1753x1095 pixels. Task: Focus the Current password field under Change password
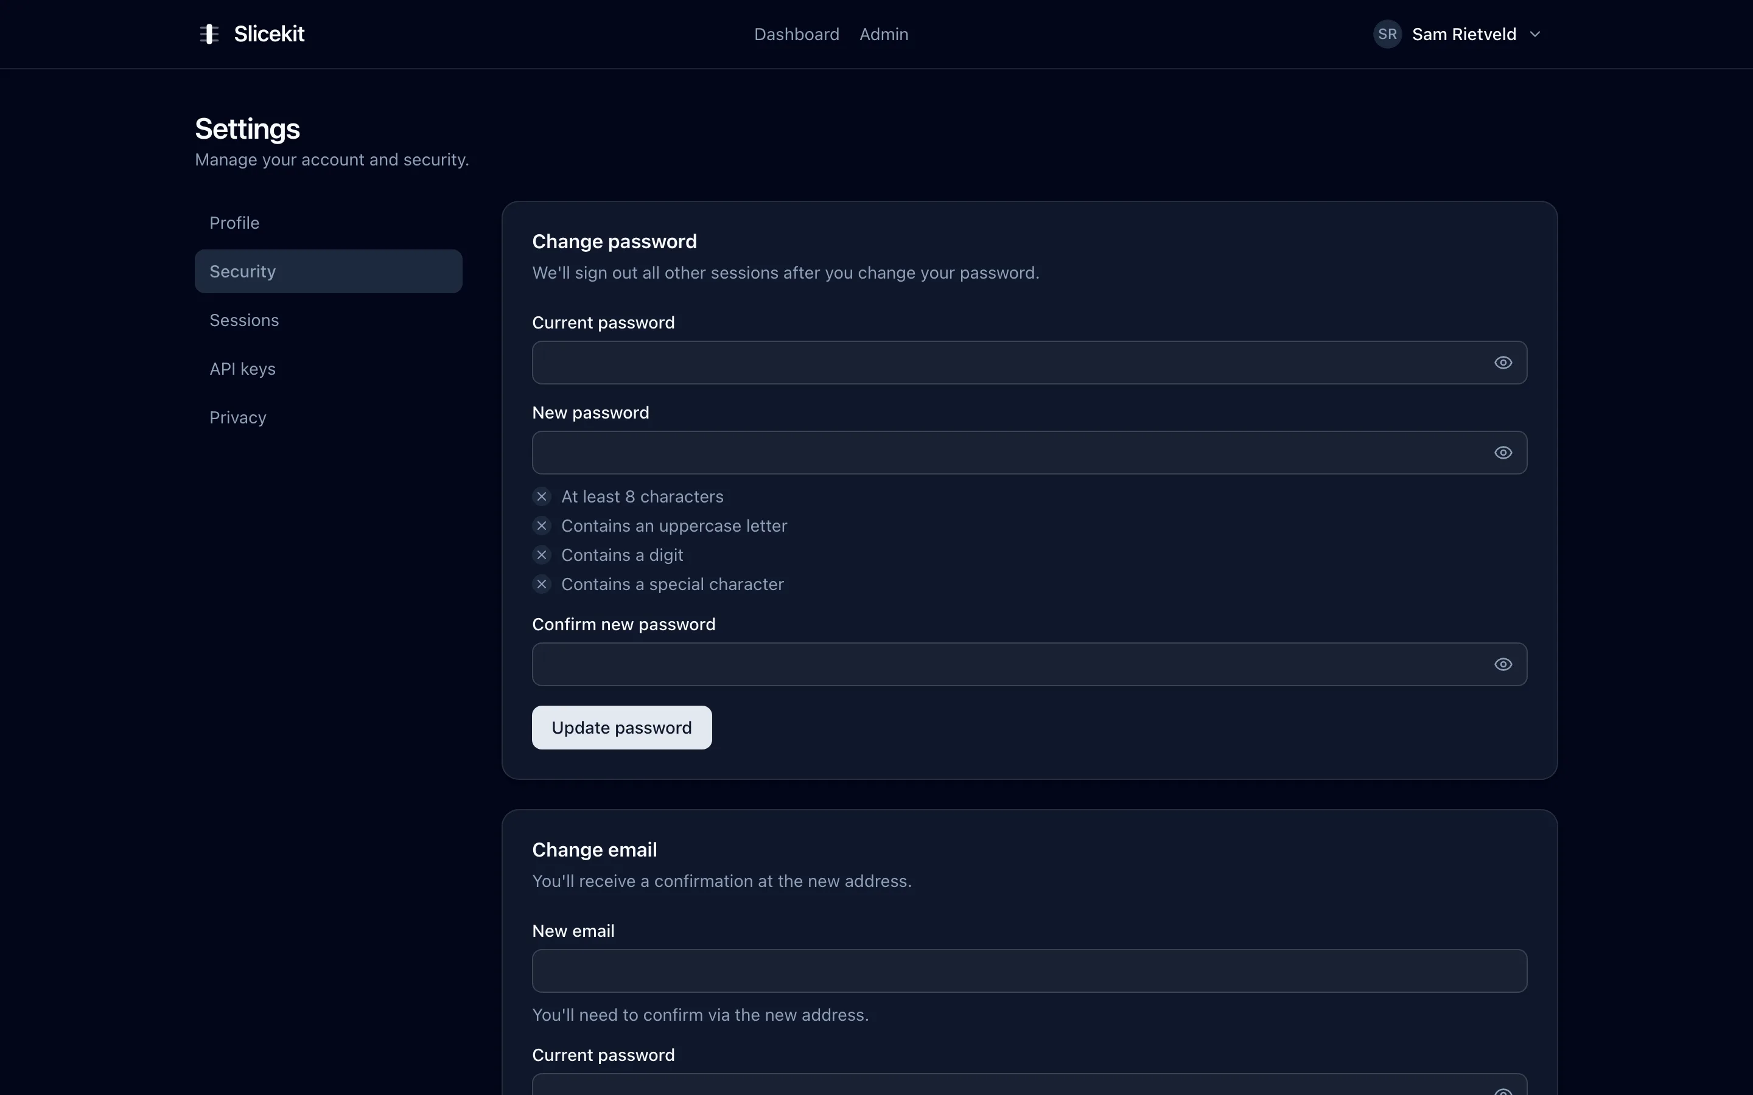pos(1029,363)
